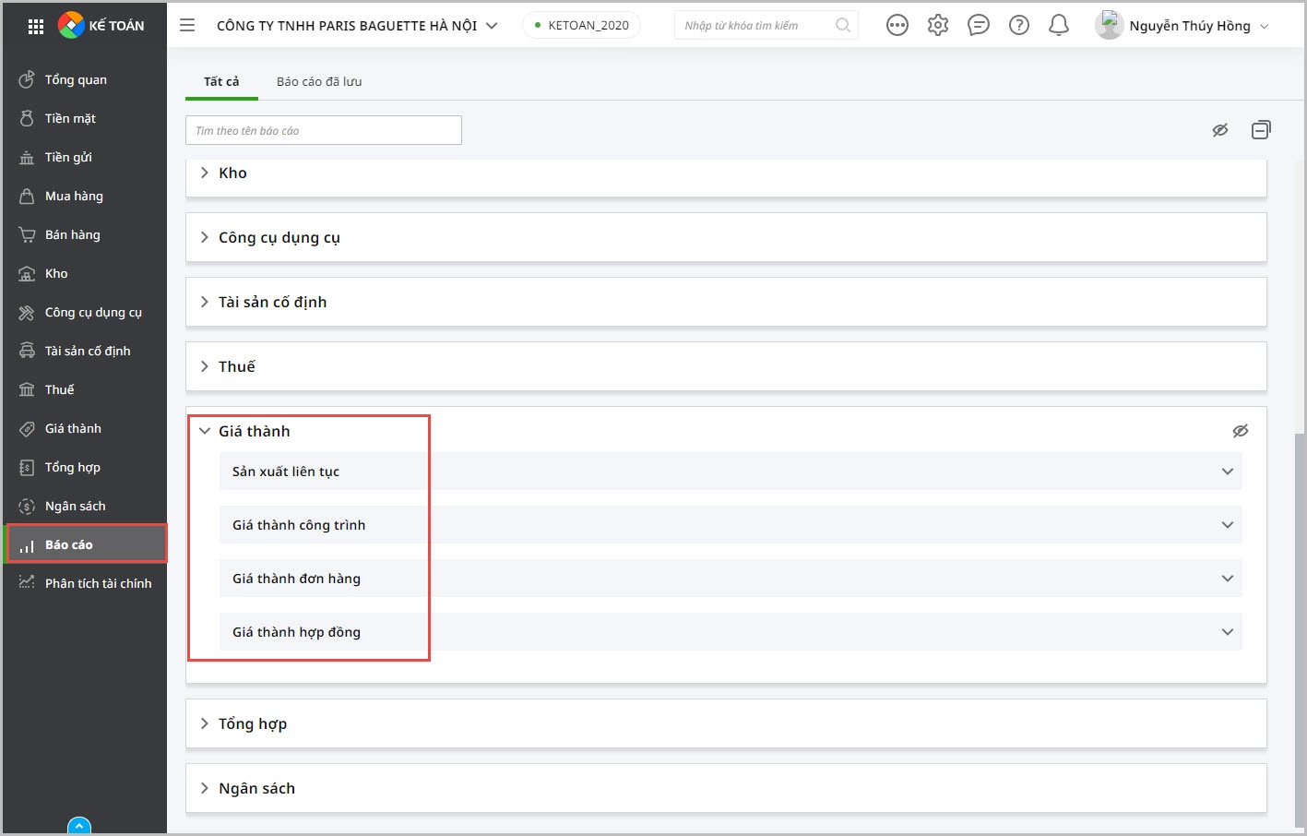Click the more options ellipsis icon

897,25
